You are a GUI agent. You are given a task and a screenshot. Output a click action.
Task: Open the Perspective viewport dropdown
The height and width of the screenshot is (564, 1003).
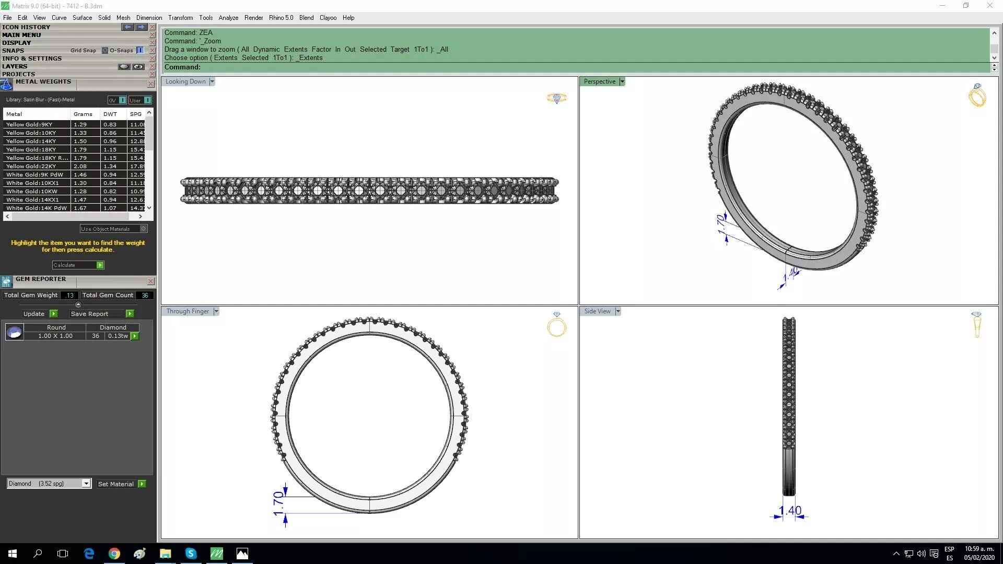pos(622,81)
